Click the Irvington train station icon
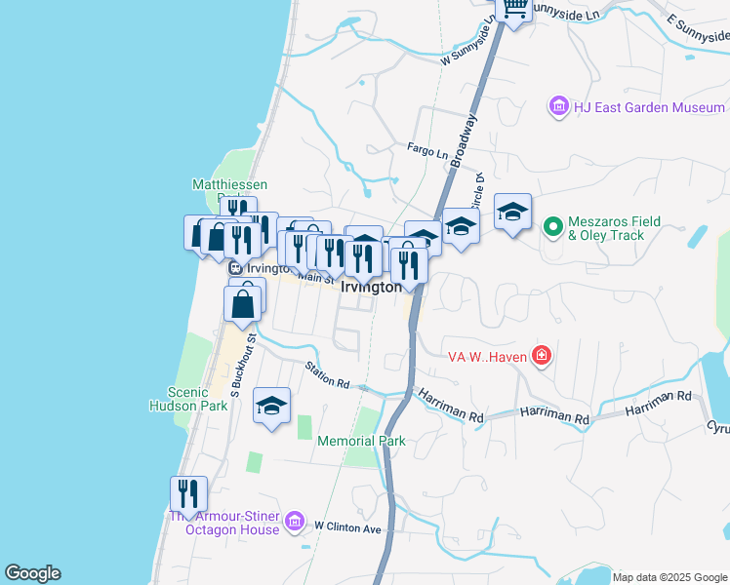The height and width of the screenshot is (585, 730). click(x=235, y=268)
